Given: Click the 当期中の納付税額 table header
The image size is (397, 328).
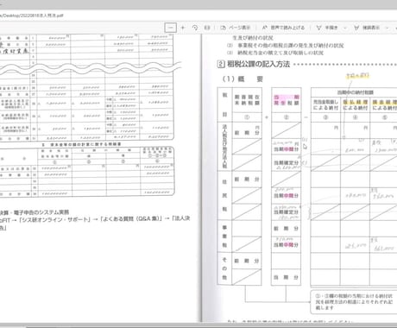Looking at the screenshot, I should tap(356, 92).
